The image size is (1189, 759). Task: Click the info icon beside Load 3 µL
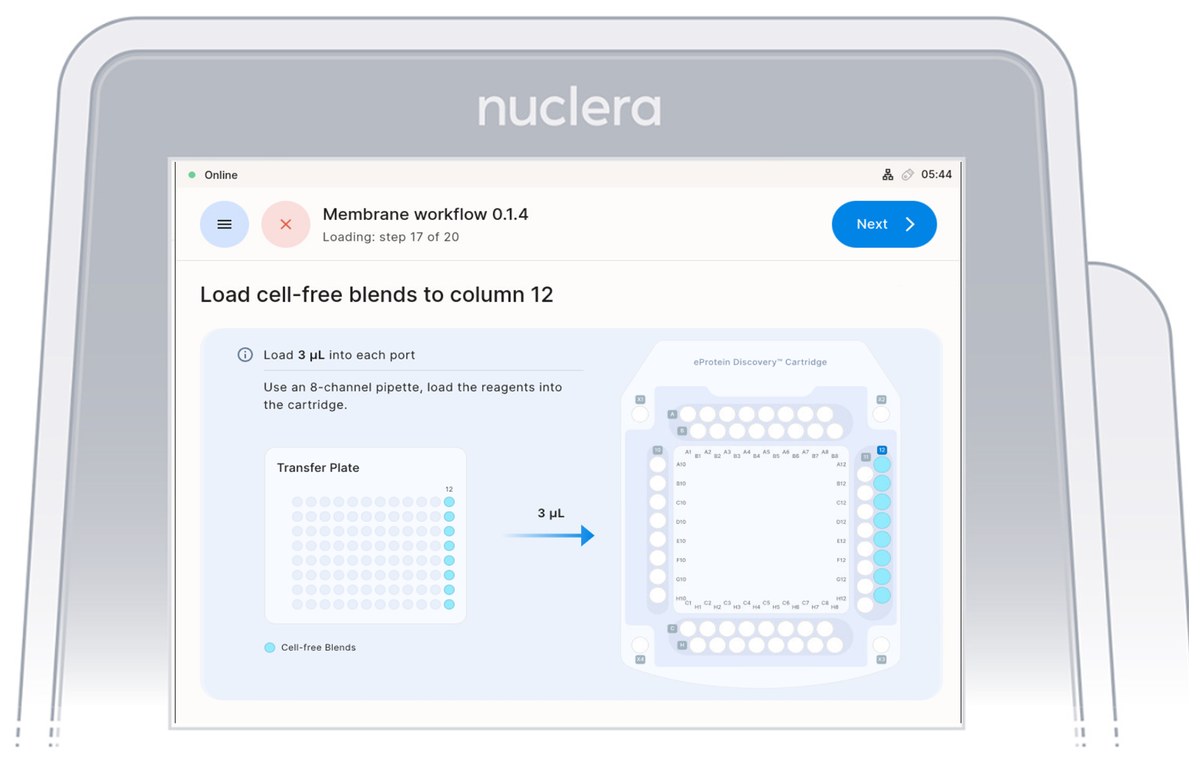(x=245, y=355)
